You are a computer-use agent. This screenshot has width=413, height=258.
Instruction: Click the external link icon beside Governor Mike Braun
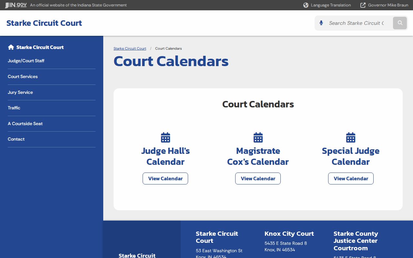[363, 5]
